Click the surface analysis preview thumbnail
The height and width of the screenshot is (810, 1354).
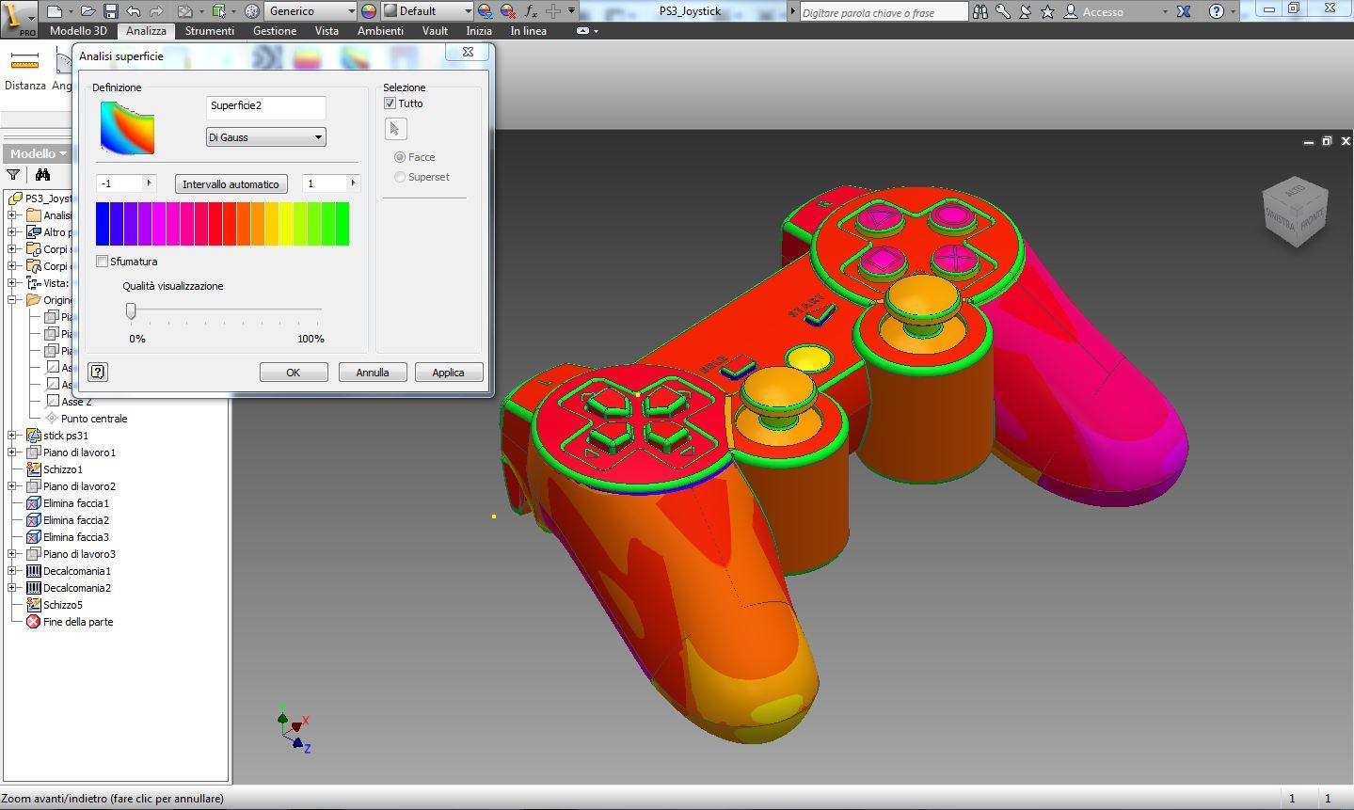[x=127, y=127]
